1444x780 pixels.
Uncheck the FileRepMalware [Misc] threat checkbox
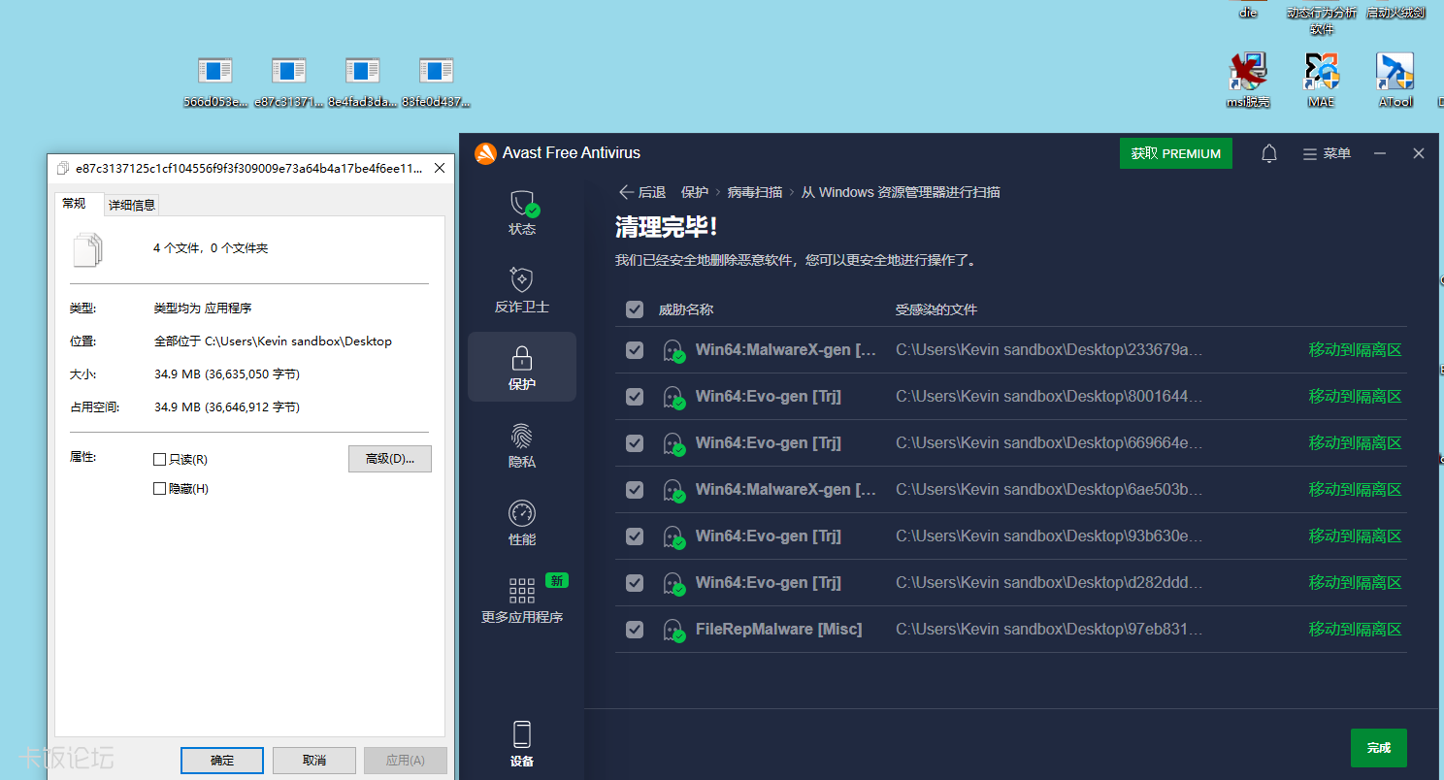coord(635,630)
